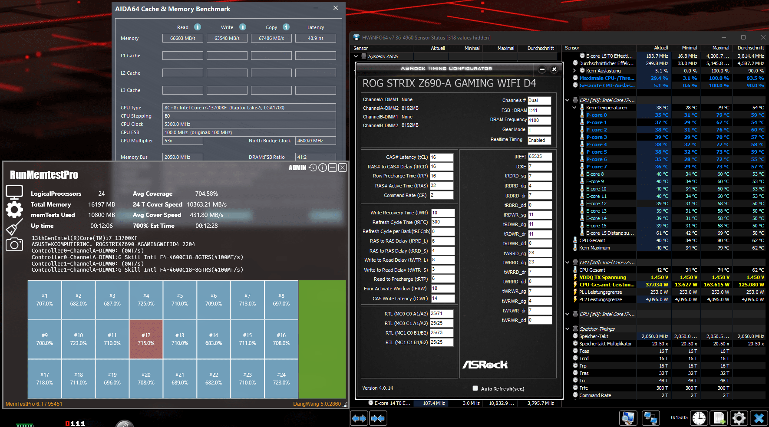Collapse Kern-Temperaturen subtree
Image resolution: width=769 pixels, height=427 pixels.
click(574, 108)
